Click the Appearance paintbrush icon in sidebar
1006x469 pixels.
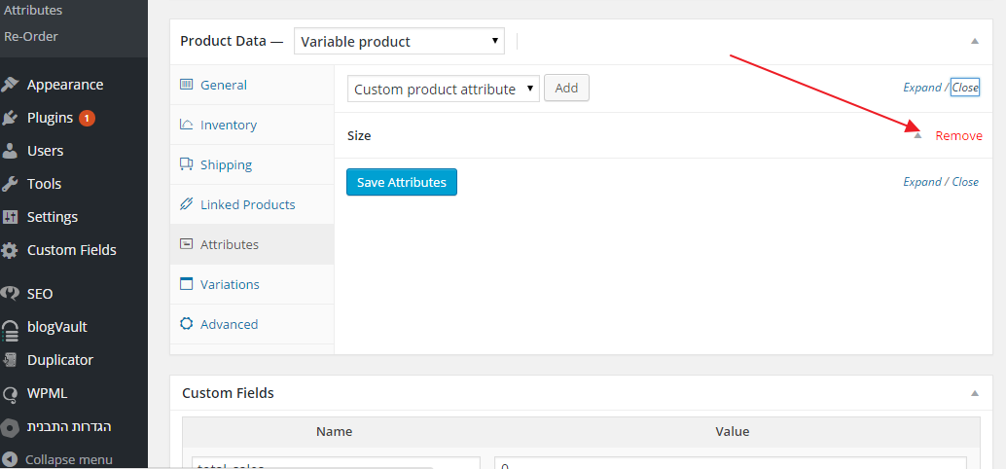[11, 85]
